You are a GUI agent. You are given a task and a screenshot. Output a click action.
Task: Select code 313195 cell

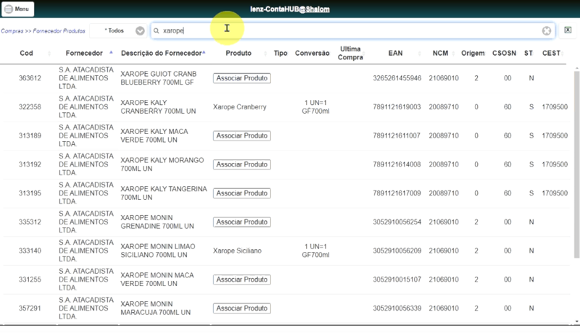coord(30,193)
